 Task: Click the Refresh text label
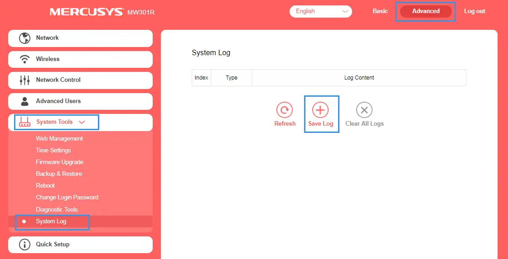(285, 123)
